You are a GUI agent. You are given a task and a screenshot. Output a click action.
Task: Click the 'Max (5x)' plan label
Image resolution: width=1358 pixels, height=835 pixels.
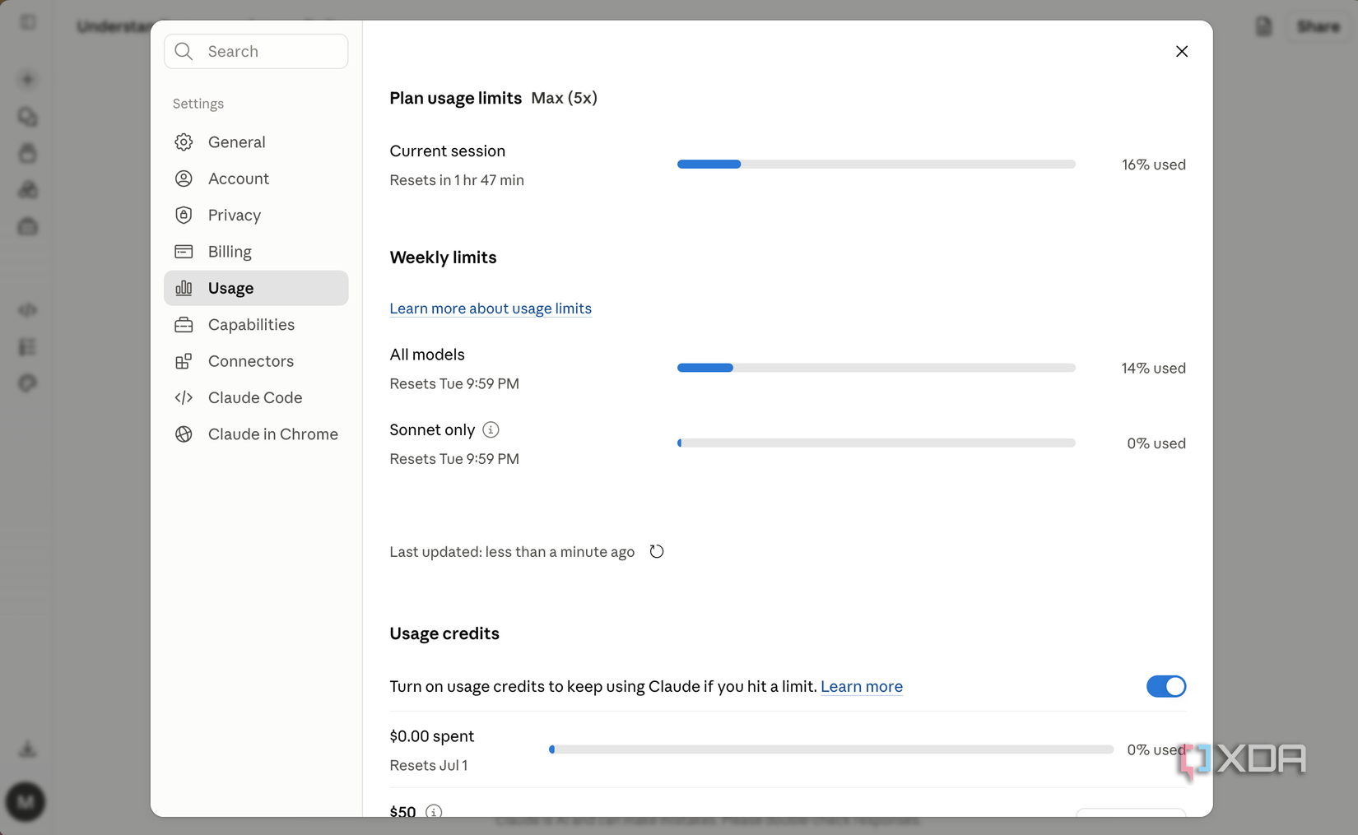(565, 98)
